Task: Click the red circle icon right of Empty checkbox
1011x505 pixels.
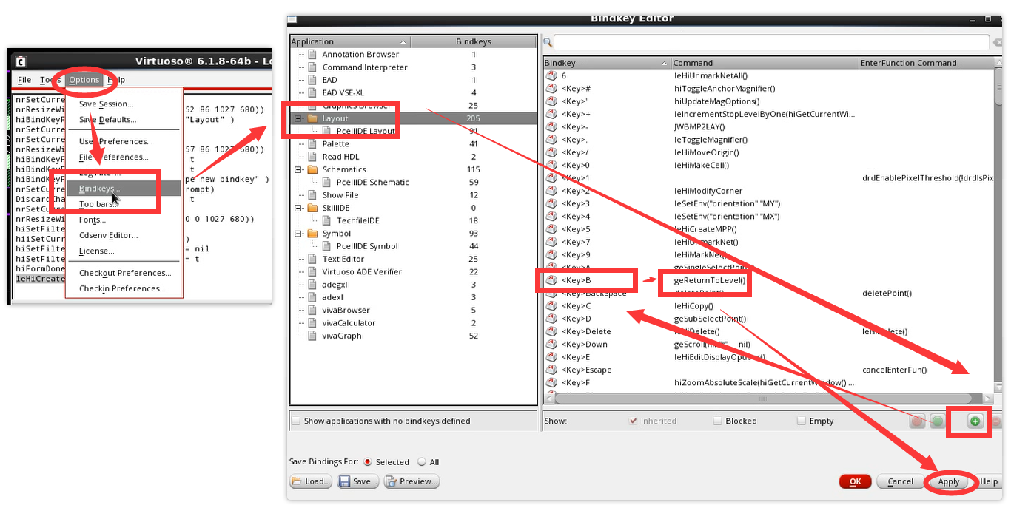Action: [917, 421]
